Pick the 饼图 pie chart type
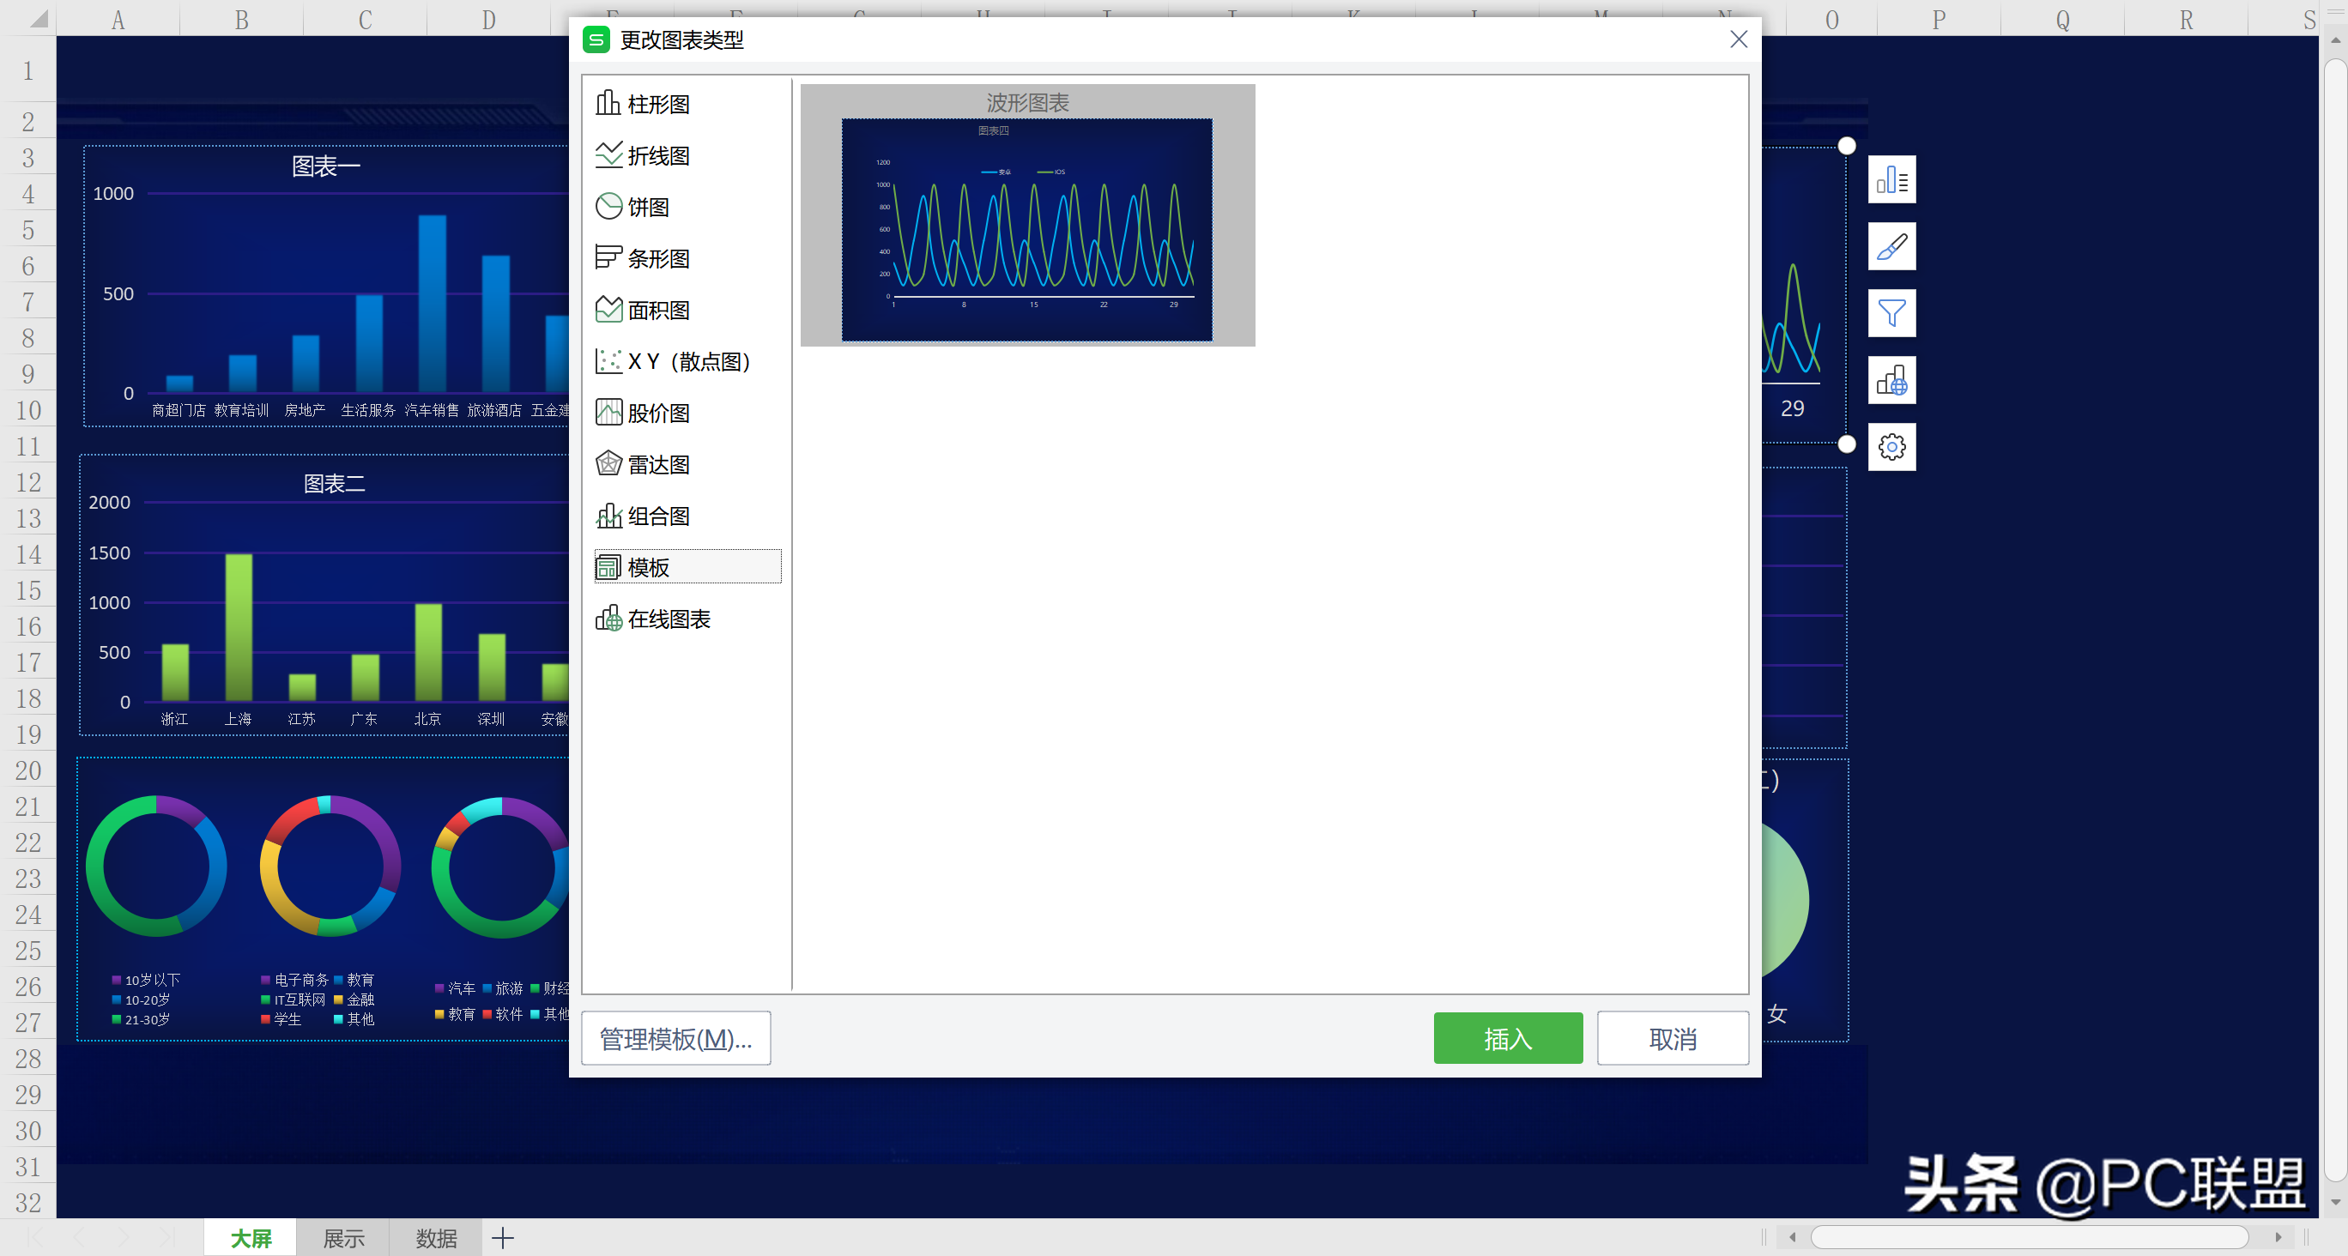This screenshot has width=2348, height=1256. (x=633, y=207)
